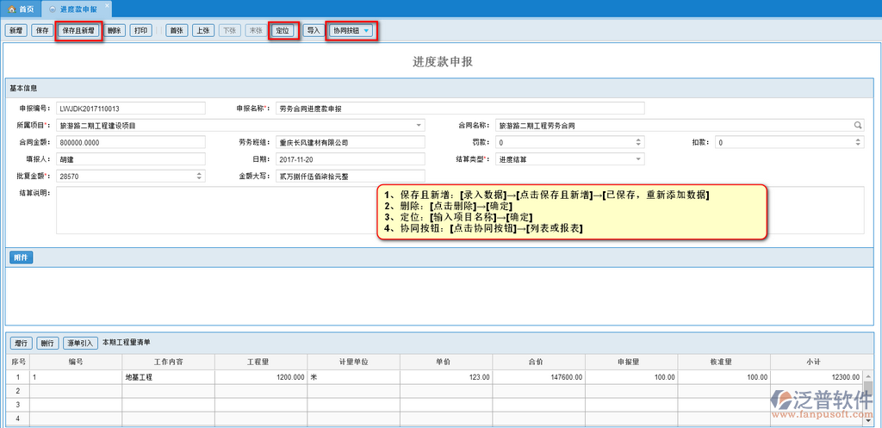The height and width of the screenshot is (428, 882).
Task: Go to first record with 首张
Action: click(x=177, y=31)
